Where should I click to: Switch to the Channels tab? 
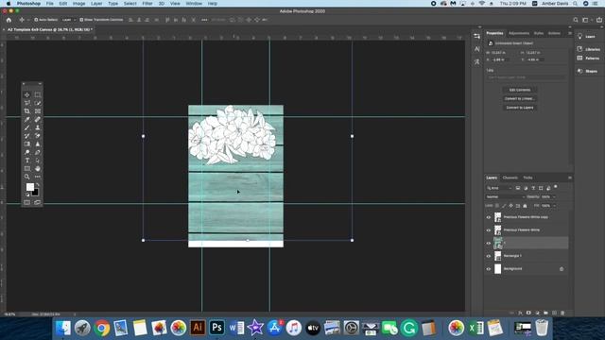[510, 178]
